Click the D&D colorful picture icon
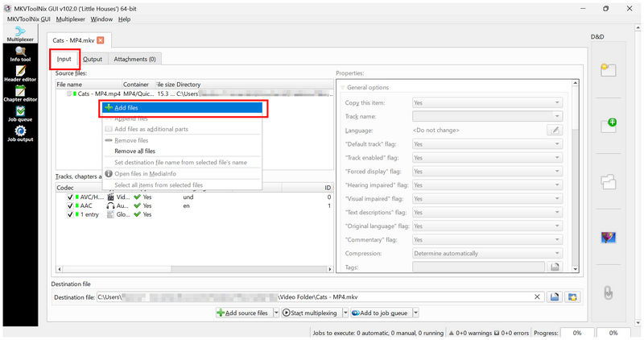The height and width of the screenshot is (340, 644). (609, 237)
